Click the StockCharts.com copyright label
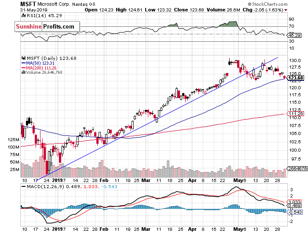308x233 pixels. 268,4
